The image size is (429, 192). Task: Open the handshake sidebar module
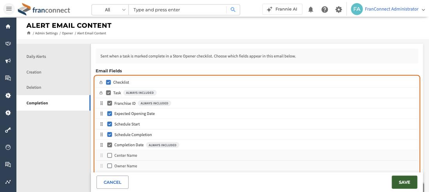8,43
